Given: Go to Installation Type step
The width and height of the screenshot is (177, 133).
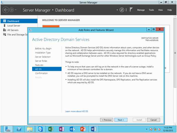Looking at the screenshot, I should pyautogui.click(x=43, y=53).
